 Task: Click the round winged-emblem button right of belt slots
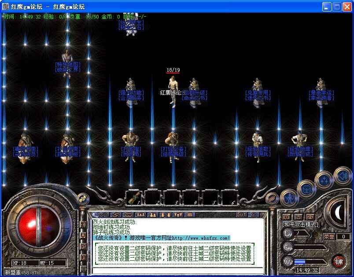[x=272, y=199]
